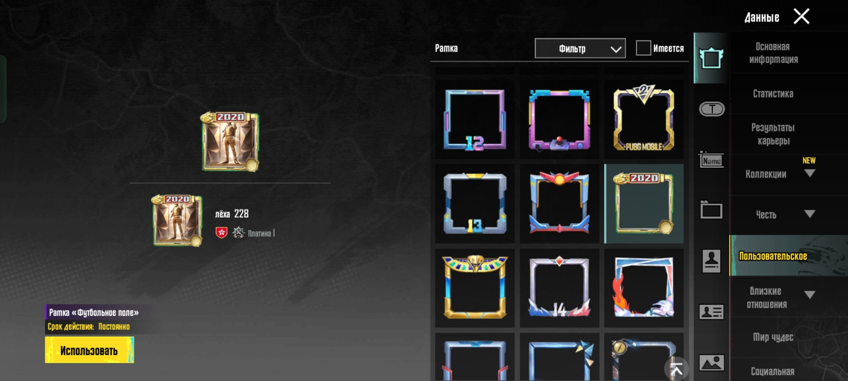The height and width of the screenshot is (381, 848).
Task: Tap the scroll-to-top arrow button
Action: coord(676,369)
